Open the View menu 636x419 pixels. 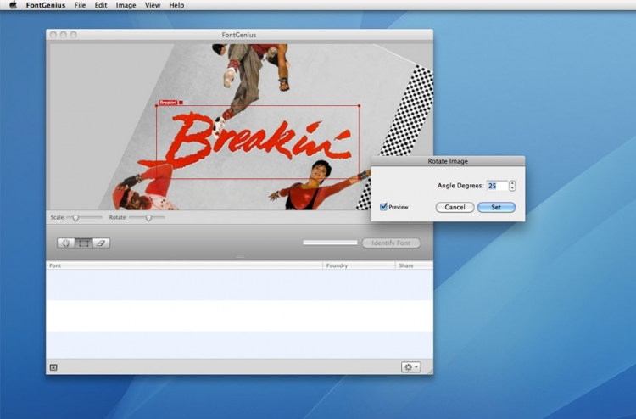tap(153, 5)
